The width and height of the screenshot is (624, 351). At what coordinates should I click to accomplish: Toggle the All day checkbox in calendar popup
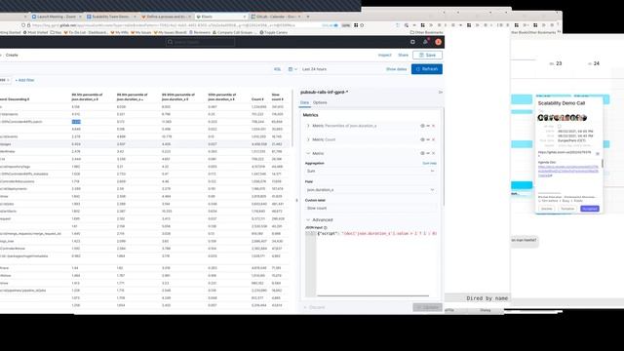click(559, 126)
